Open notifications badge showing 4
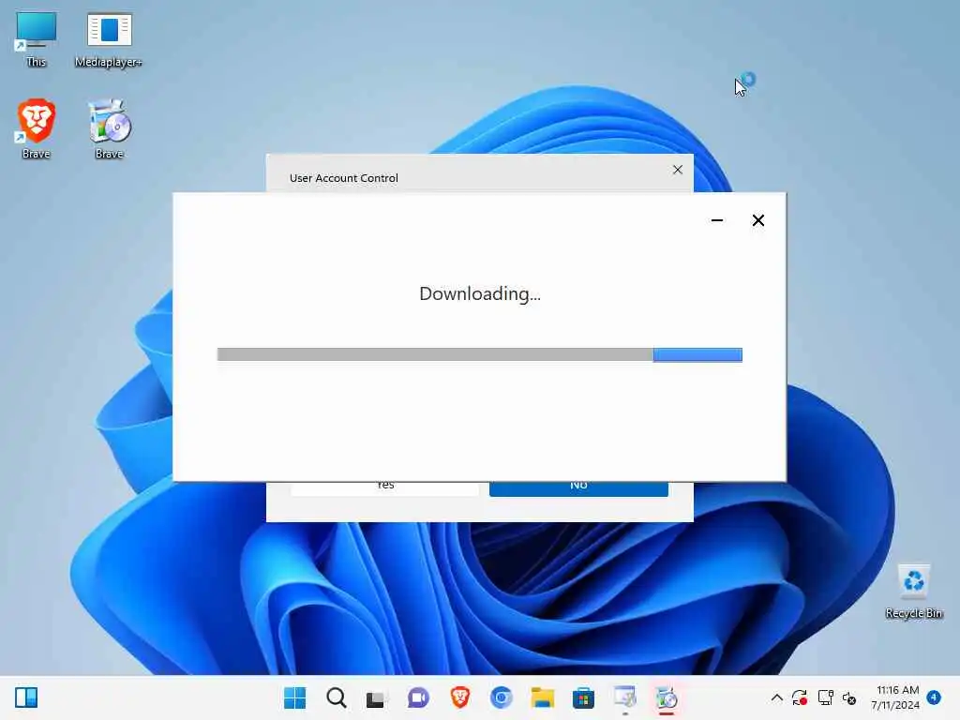 point(934,697)
